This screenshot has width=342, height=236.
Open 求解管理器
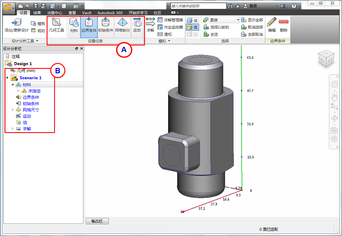click(x=170, y=20)
